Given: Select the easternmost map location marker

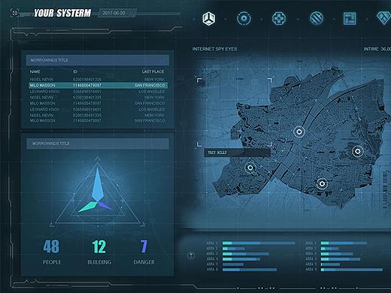Looking at the screenshot, I should pyautogui.click(x=358, y=151).
